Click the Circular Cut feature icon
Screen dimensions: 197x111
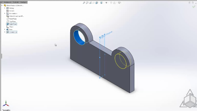[8, 32]
